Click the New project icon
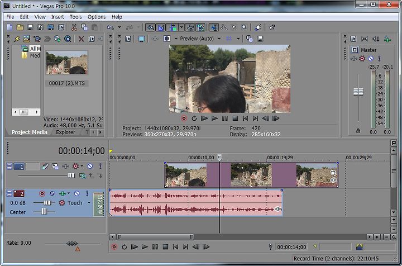The width and height of the screenshot is (402, 266). tap(9, 27)
